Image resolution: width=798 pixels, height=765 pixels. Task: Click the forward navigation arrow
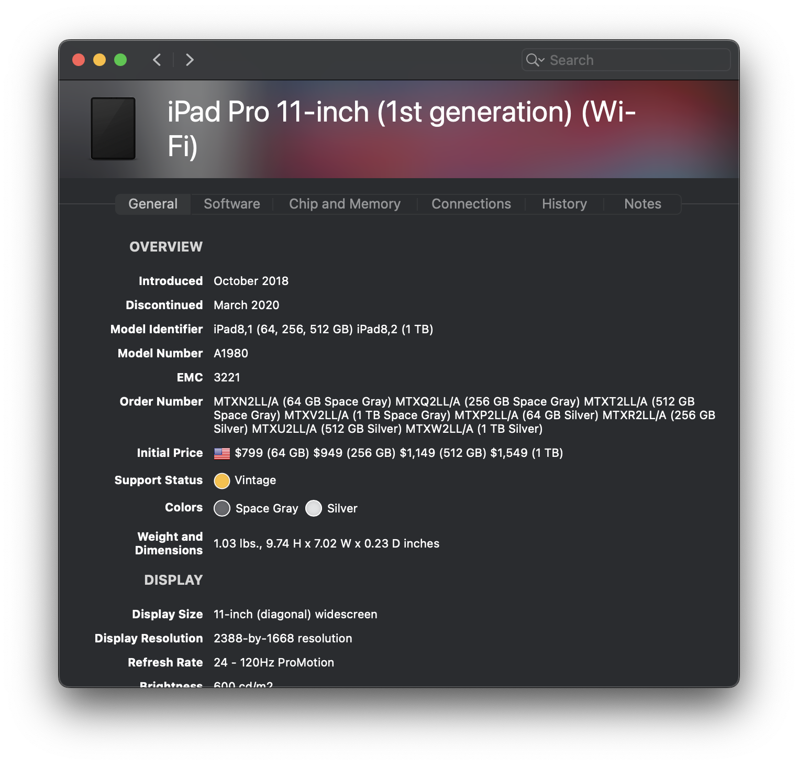pos(190,60)
